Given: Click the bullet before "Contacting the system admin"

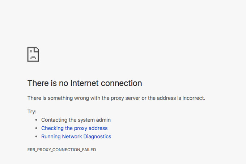Looking at the screenshot, I should (x=36, y=120).
